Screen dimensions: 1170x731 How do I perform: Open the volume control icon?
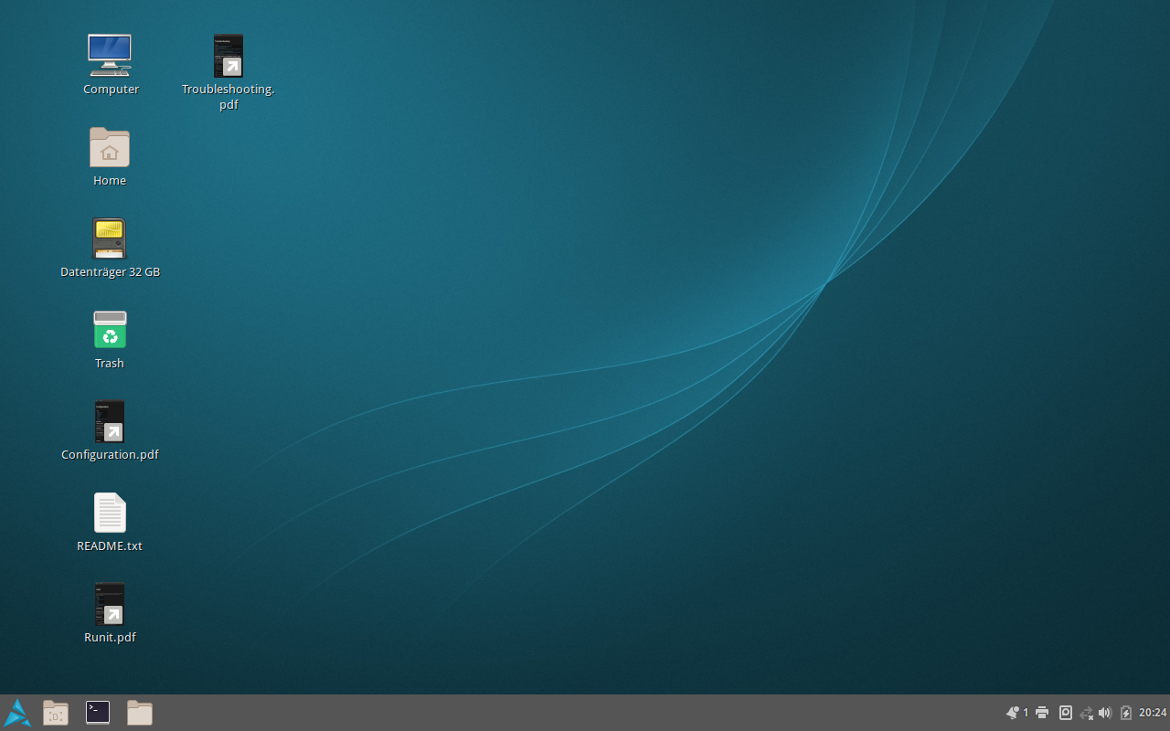coord(1105,713)
